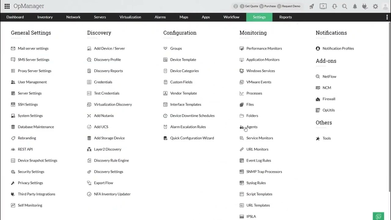Image resolution: width=391 pixels, height=220 pixels.
Task: Open the NCM add-on link
Action: [327, 88]
